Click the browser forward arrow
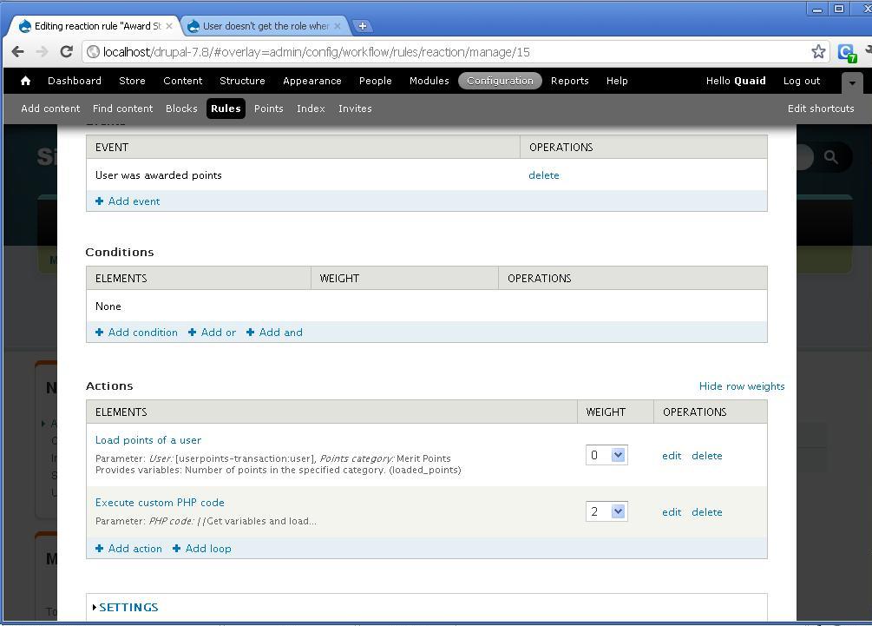Screen dimensions: 872x626 [x=43, y=52]
